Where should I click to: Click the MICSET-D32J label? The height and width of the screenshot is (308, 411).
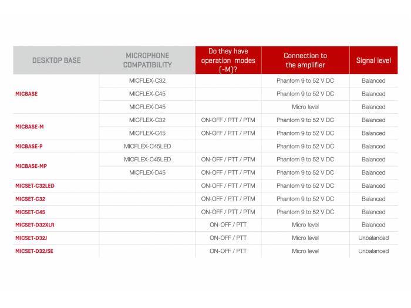(x=31, y=238)
